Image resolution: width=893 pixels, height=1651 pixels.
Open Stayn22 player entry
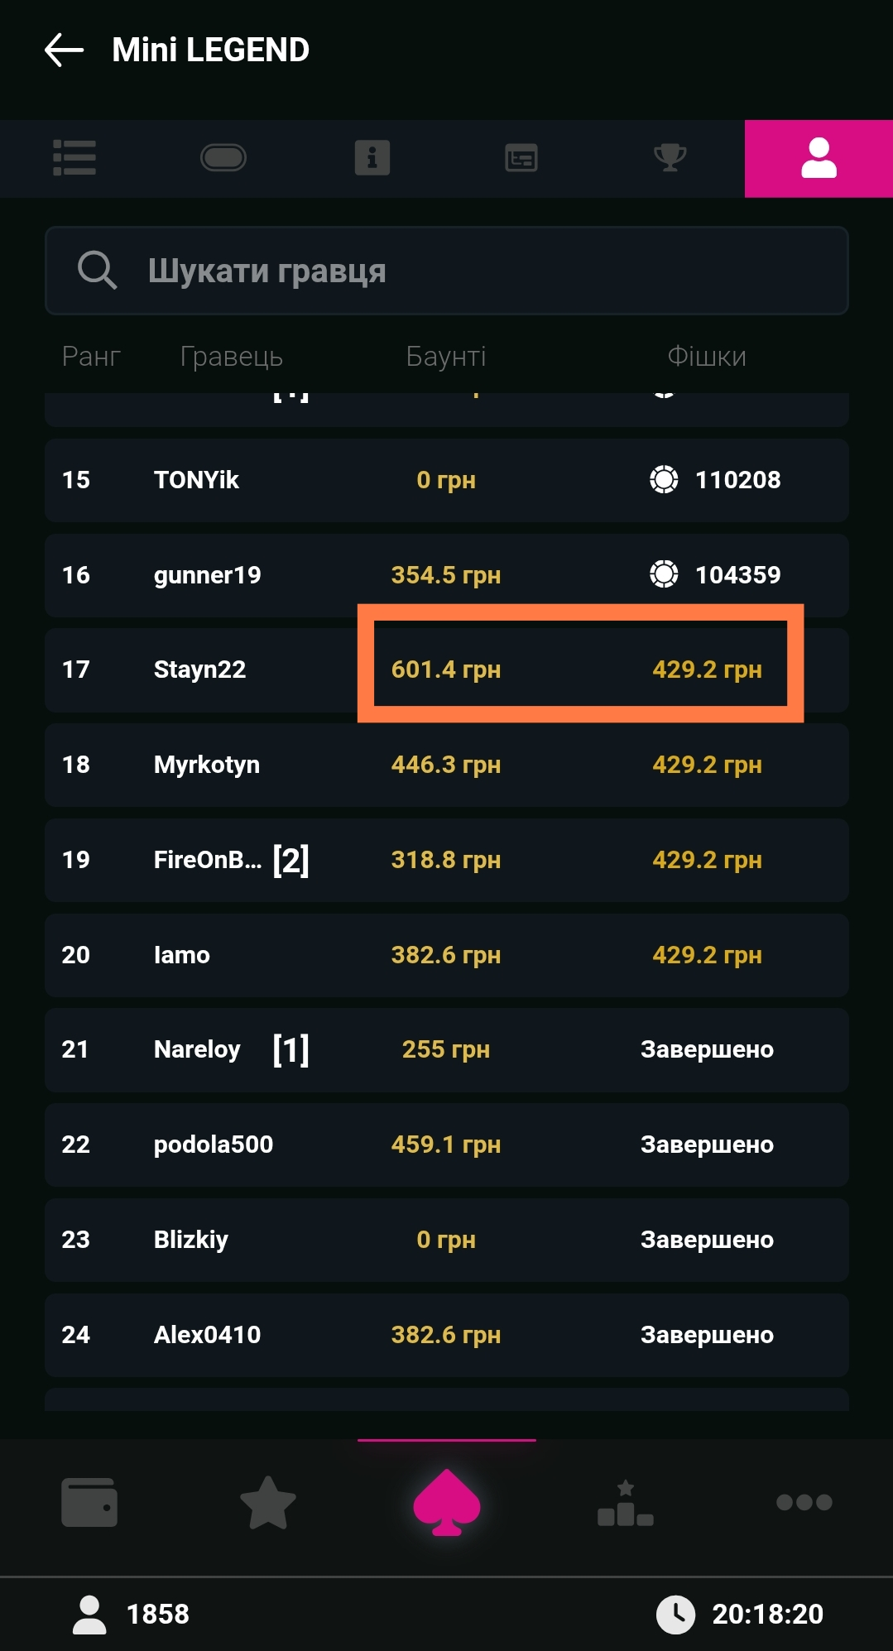[x=199, y=670]
